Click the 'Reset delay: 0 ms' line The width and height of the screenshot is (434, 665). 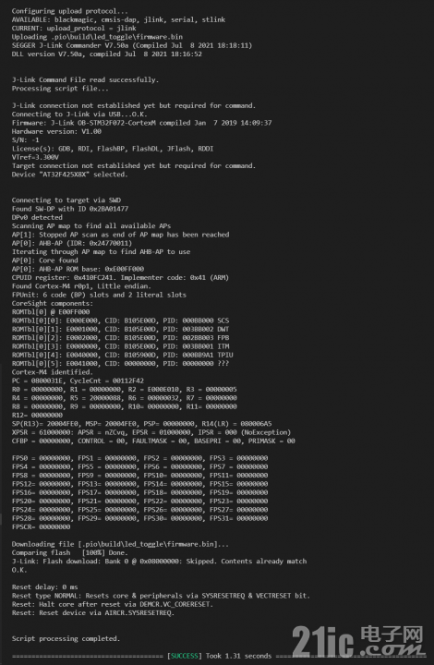tap(45, 587)
